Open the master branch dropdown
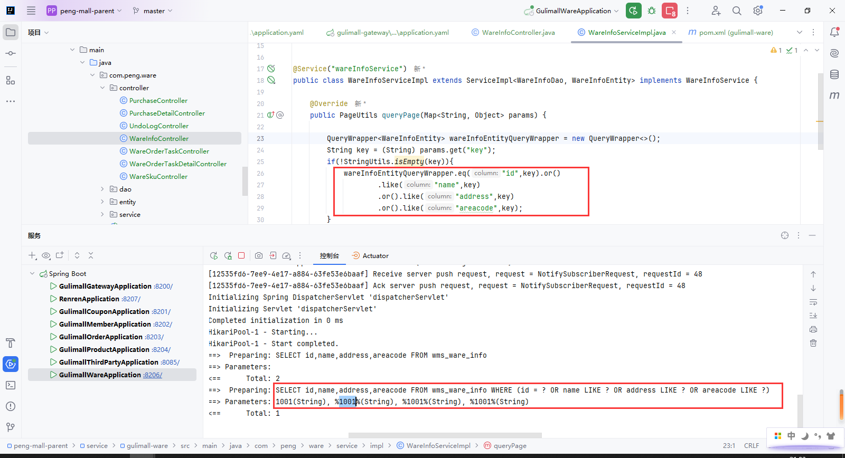 [x=153, y=11]
